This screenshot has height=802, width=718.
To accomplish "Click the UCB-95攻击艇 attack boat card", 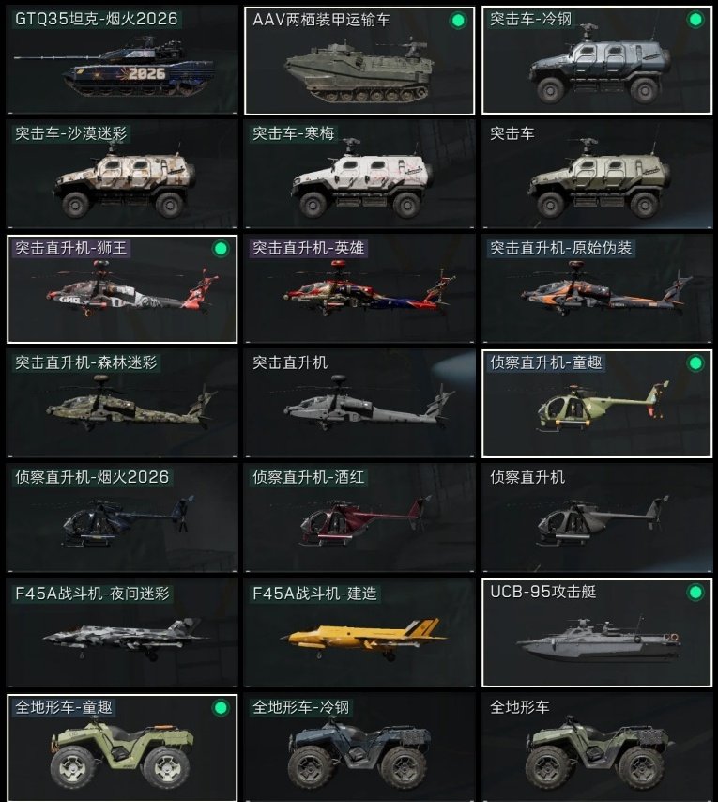I will 597,633.
